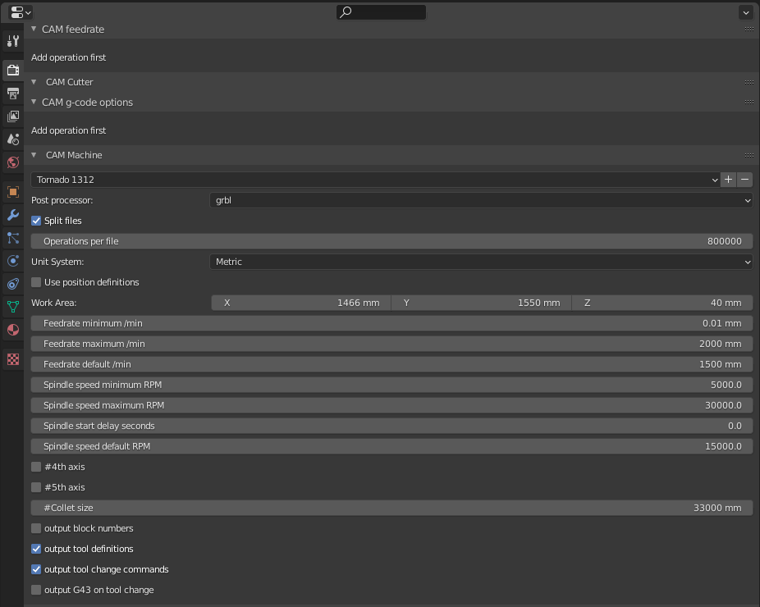Collapse the CAM Machine panel

pyautogui.click(x=34, y=155)
